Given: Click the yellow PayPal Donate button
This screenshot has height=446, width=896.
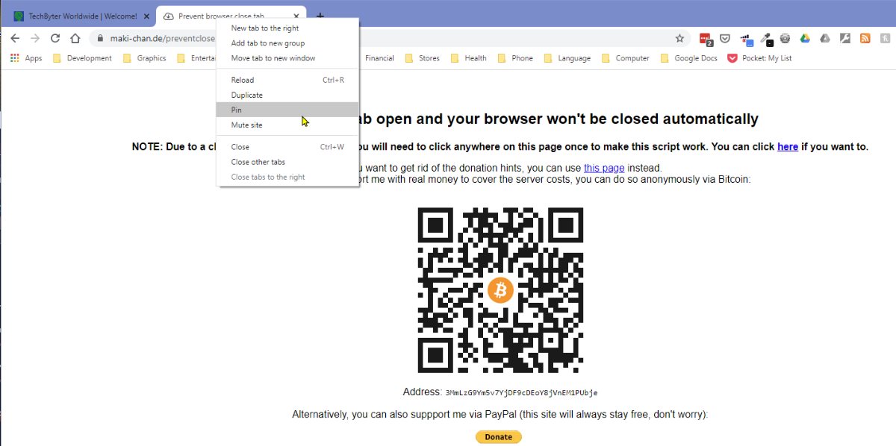Looking at the screenshot, I should pos(499,437).
